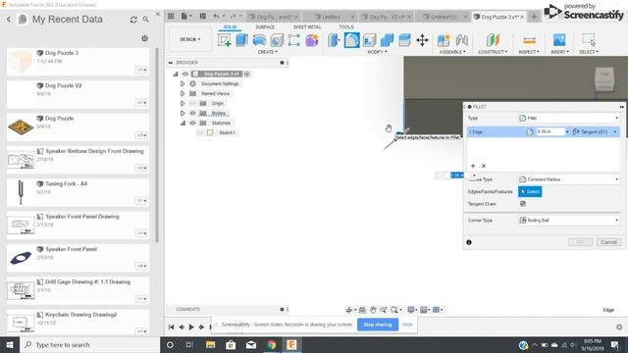Switch to the SURFACE tab
628x353 pixels.
(265, 26)
